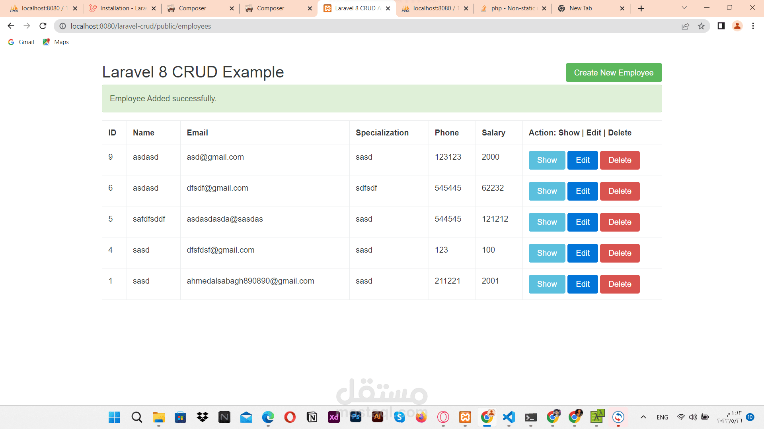This screenshot has width=764, height=429.
Task: Switch to the Installation - Laravel tab
Action: (119, 8)
